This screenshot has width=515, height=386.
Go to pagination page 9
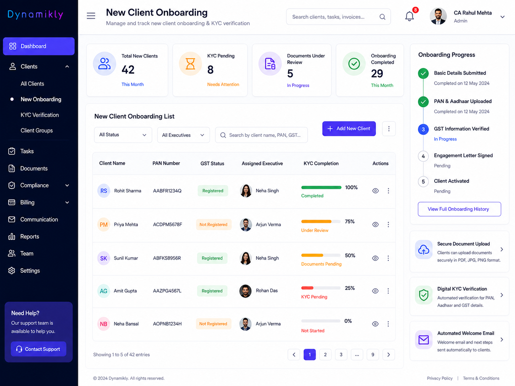[x=373, y=355]
